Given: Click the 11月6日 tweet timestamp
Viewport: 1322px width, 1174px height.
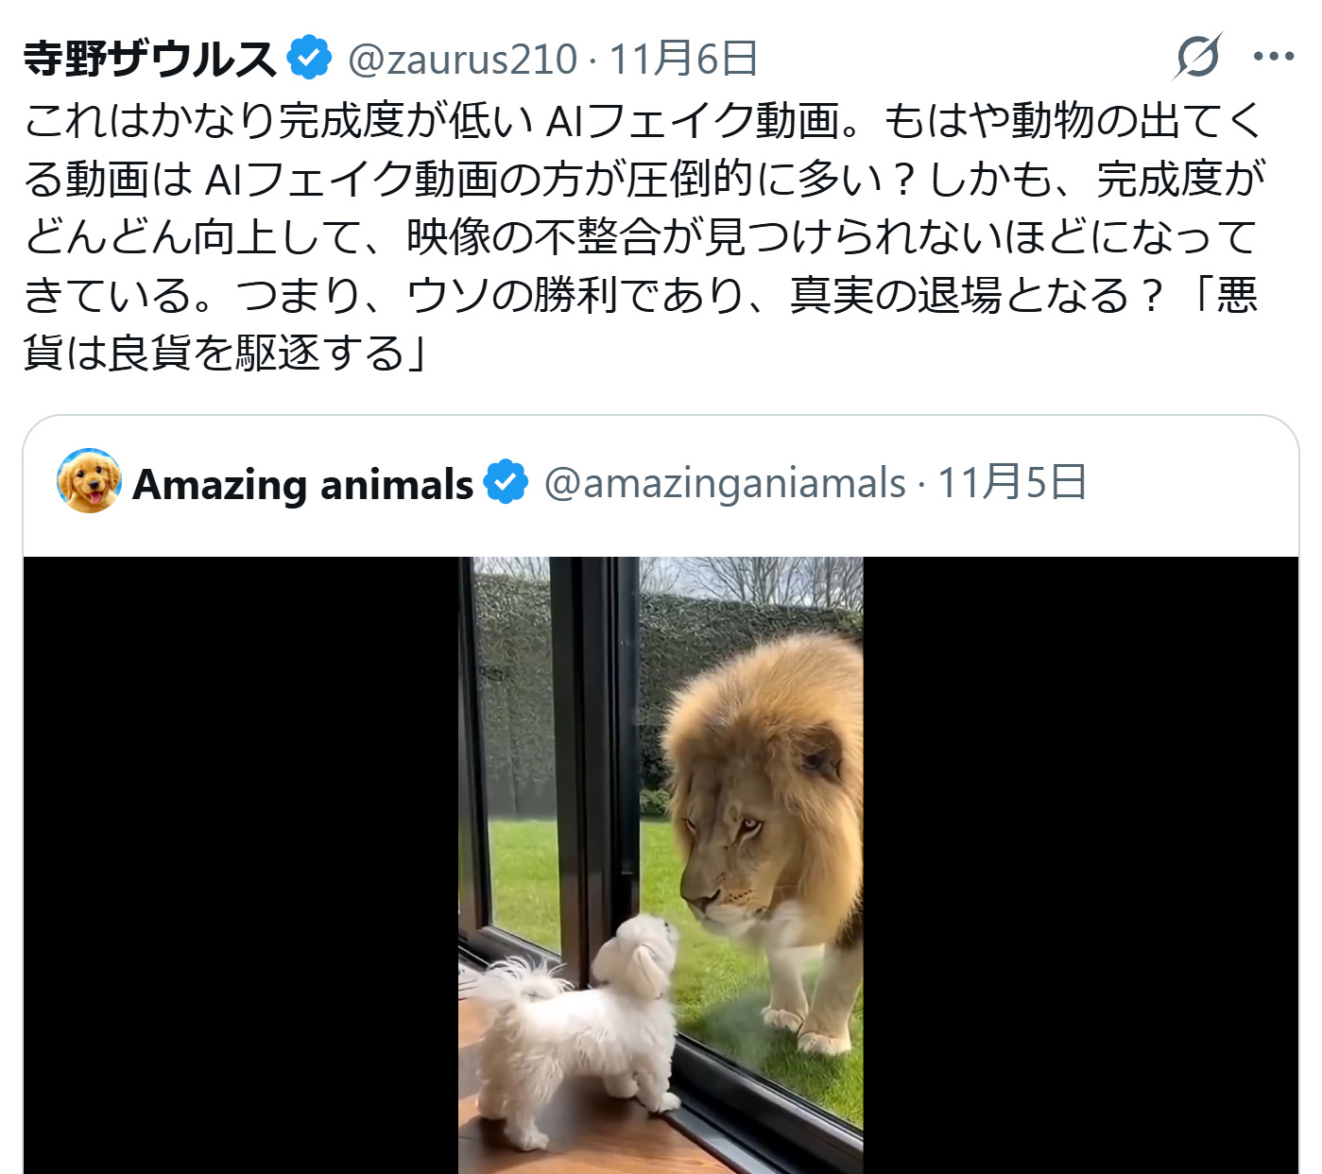Looking at the screenshot, I should pyautogui.click(x=682, y=59).
